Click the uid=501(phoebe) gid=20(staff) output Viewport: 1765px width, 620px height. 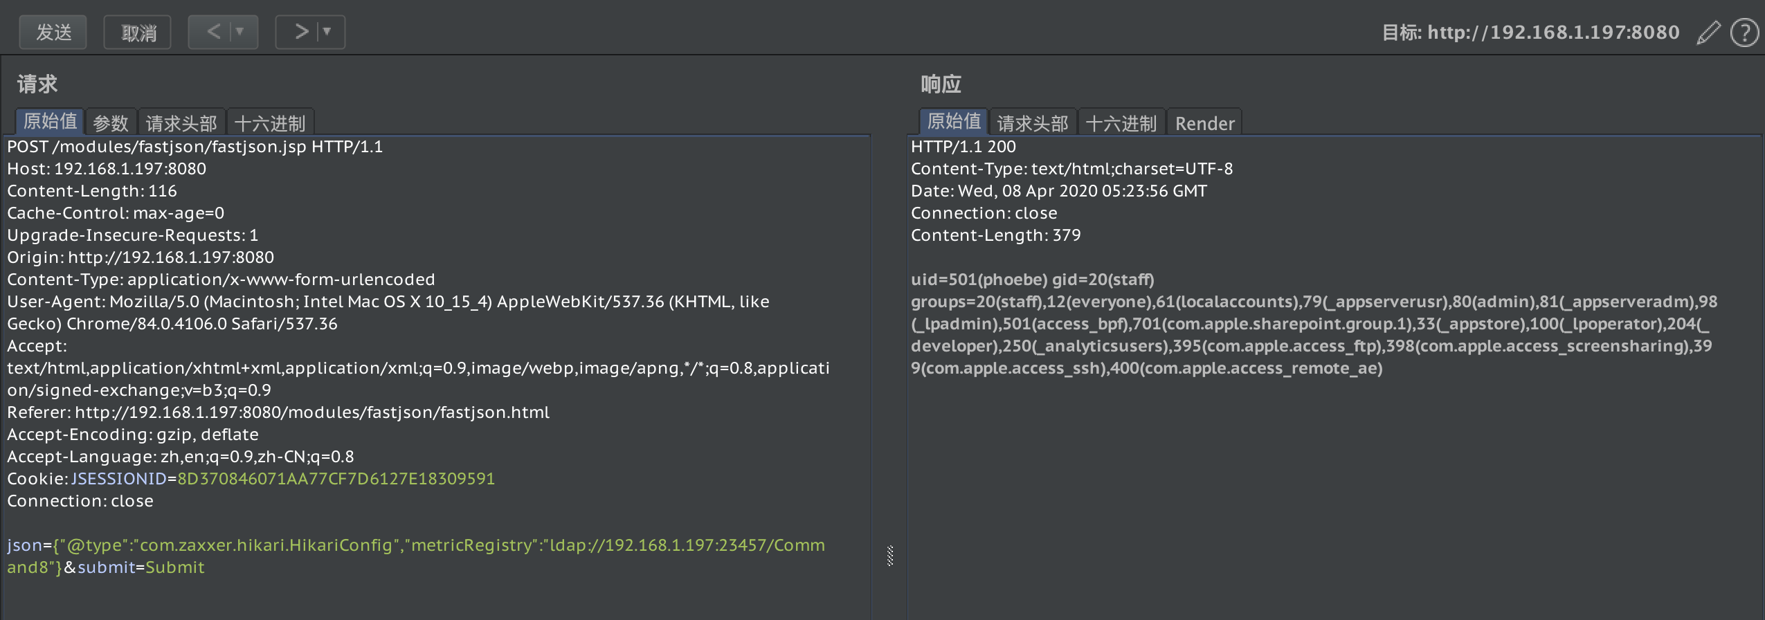(x=1033, y=280)
